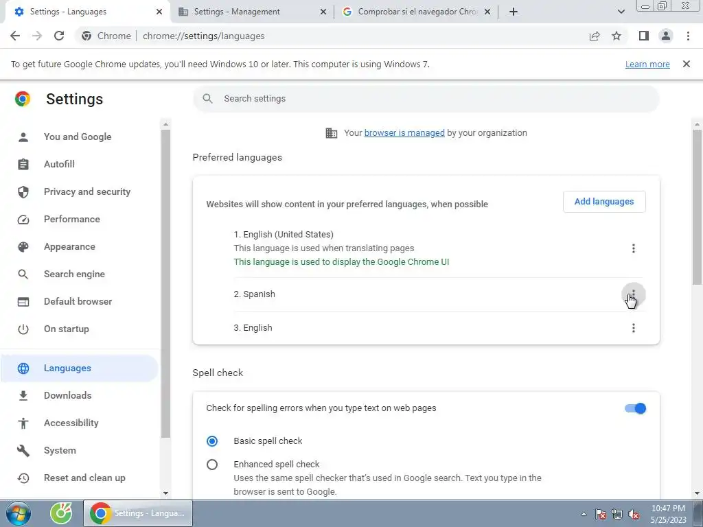Click the Spell check section heading
This screenshot has height=527, width=703.
click(x=218, y=373)
